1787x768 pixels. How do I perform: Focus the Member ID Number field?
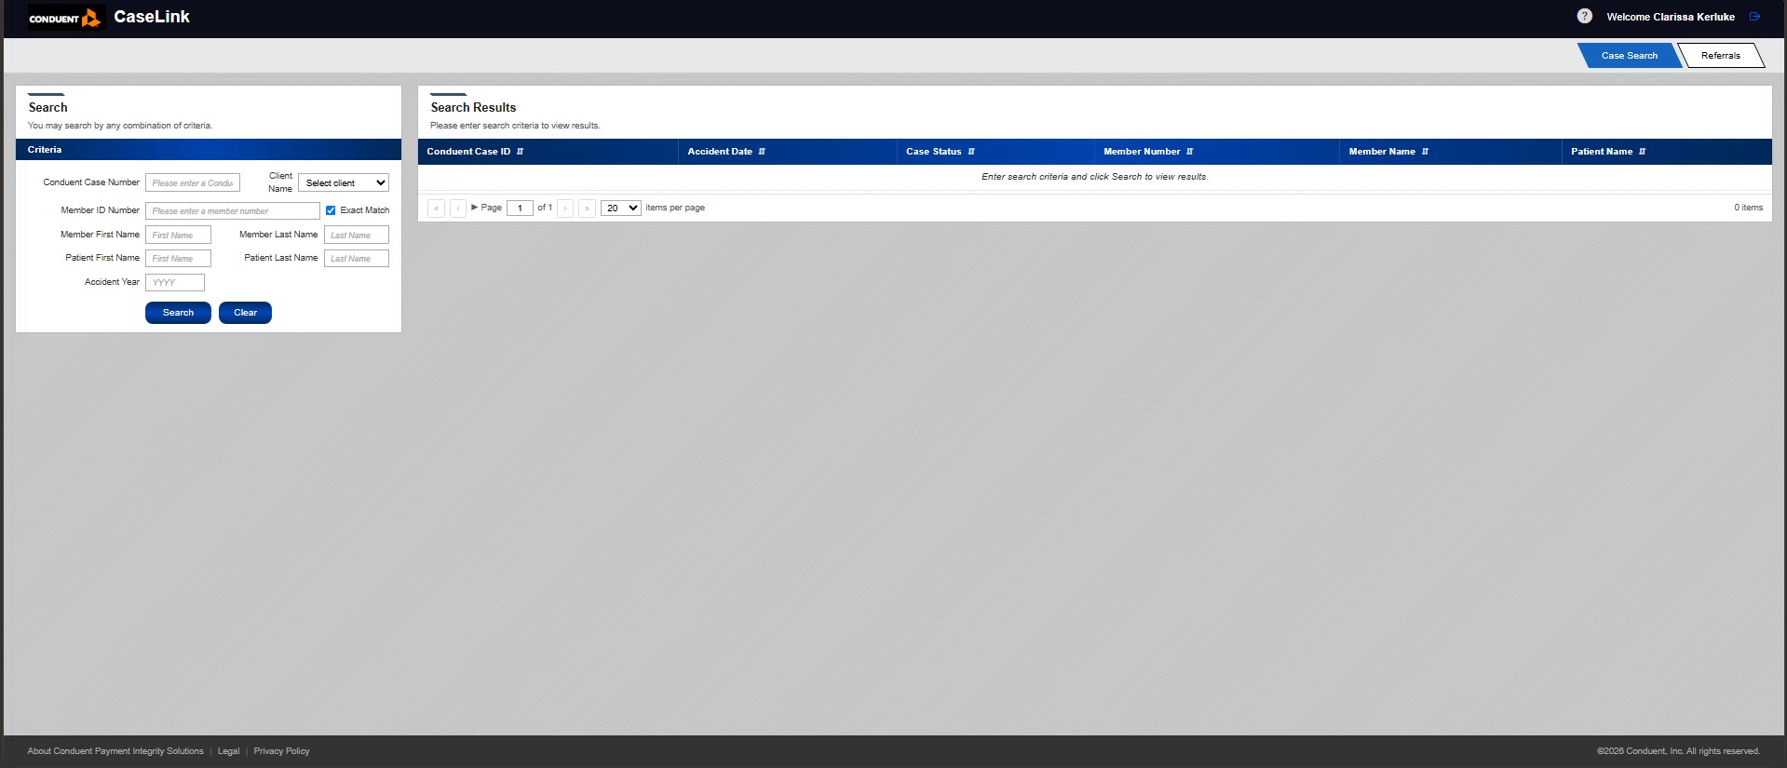pyautogui.click(x=233, y=210)
